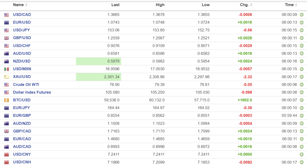
Task: Open the AUD/NZD pair link
Action: tap(22, 123)
